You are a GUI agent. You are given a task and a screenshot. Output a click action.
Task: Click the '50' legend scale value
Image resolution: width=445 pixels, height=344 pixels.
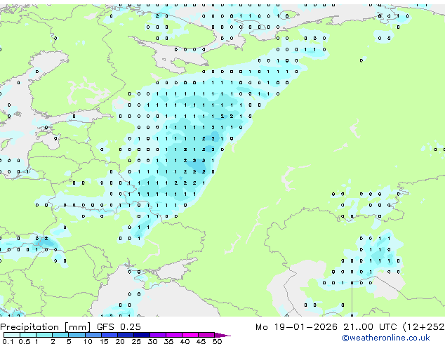[x=217, y=341]
